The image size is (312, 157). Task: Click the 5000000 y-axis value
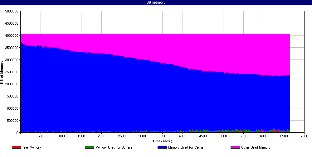pyautogui.click(x=12, y=11)
